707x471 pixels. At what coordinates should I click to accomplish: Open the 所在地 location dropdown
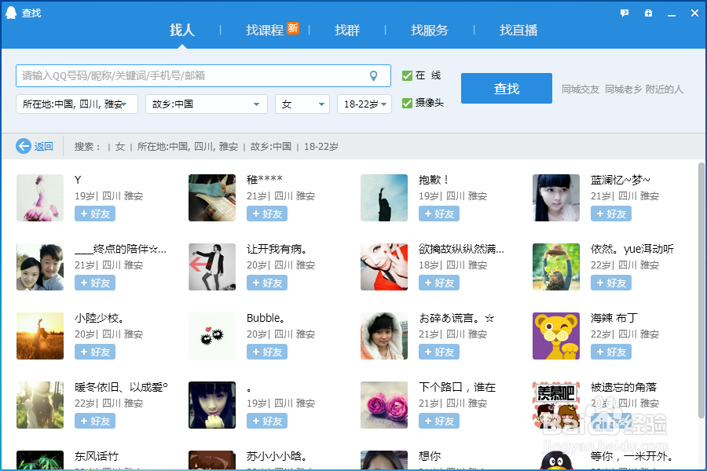click(x=77, y=104)
